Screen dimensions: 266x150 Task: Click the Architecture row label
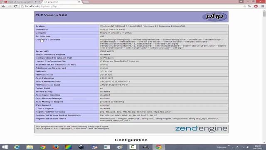point(43,36)
